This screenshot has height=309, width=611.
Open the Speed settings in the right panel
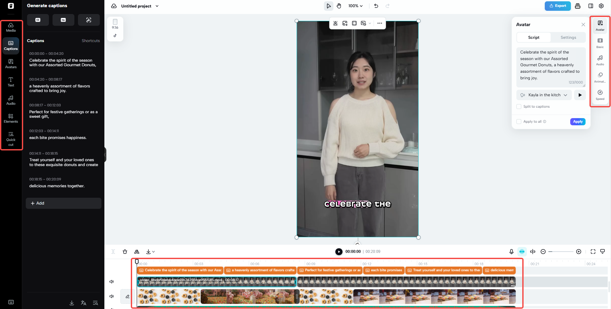click(x=600, y=94)
